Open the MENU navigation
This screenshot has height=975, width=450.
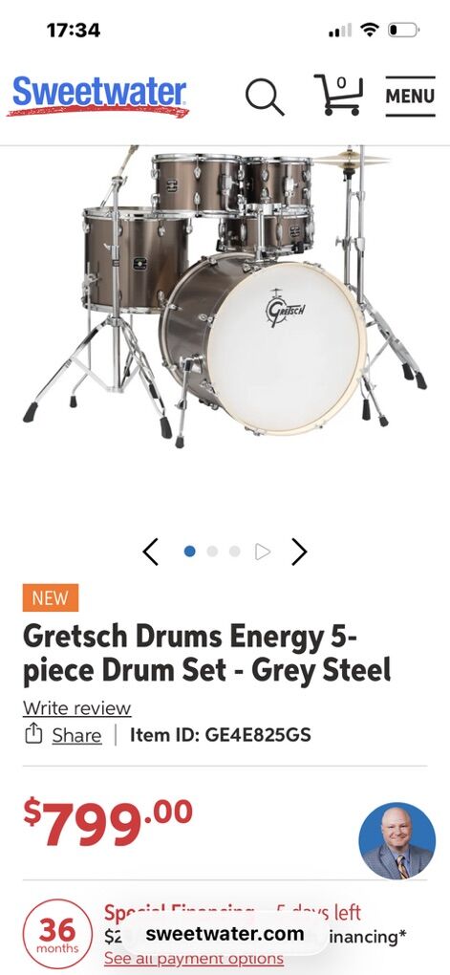click(410, 97)
